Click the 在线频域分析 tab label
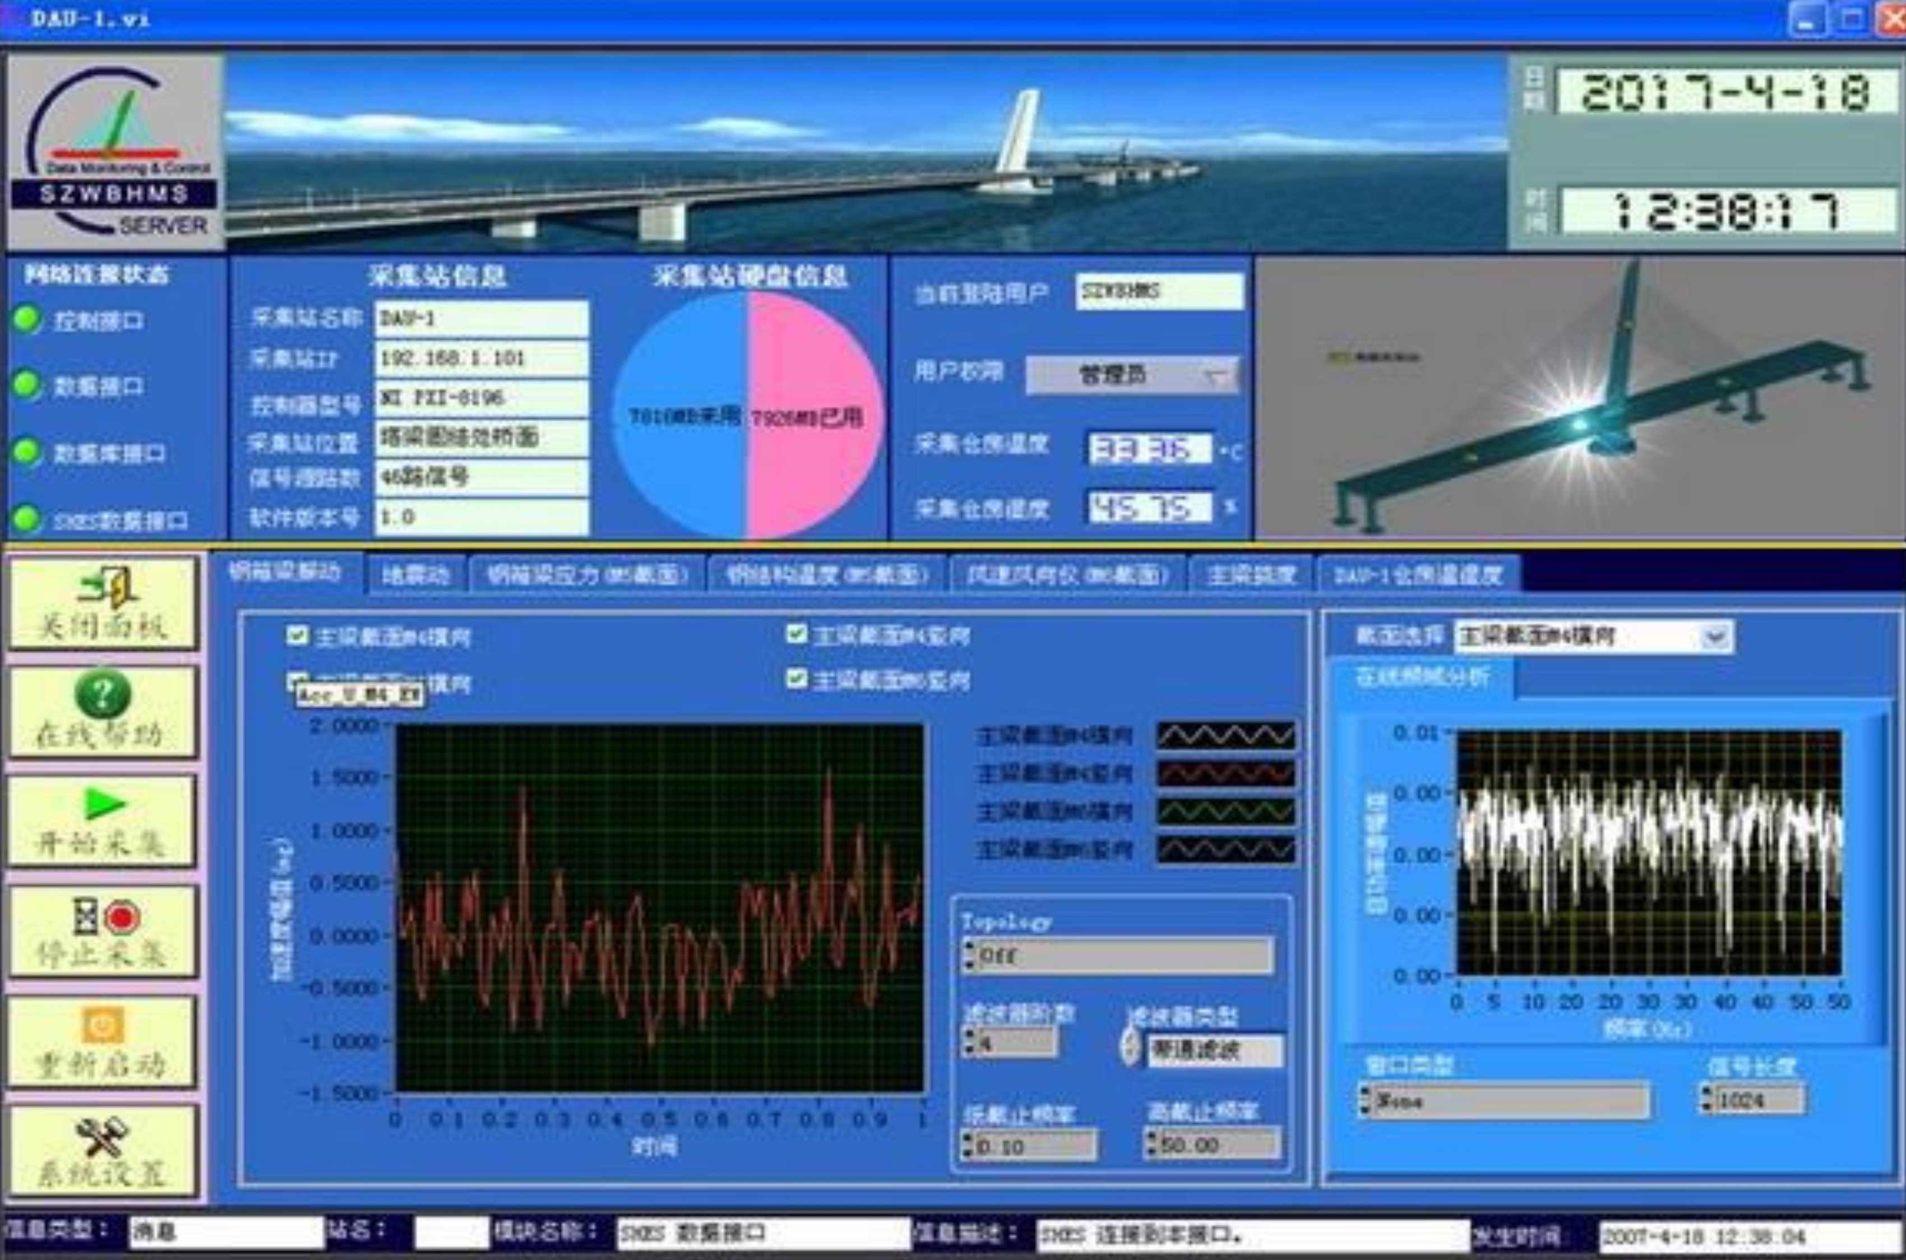The width and height of the screenshot is (1906, 1260). 1421,677
